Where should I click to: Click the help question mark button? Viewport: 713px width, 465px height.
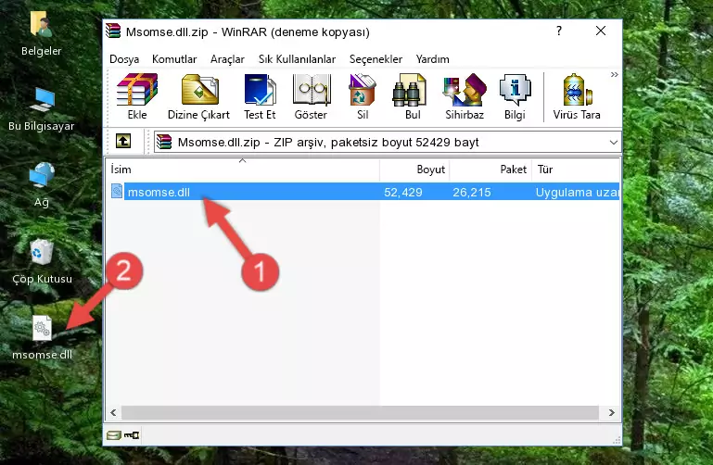[559, 31]
